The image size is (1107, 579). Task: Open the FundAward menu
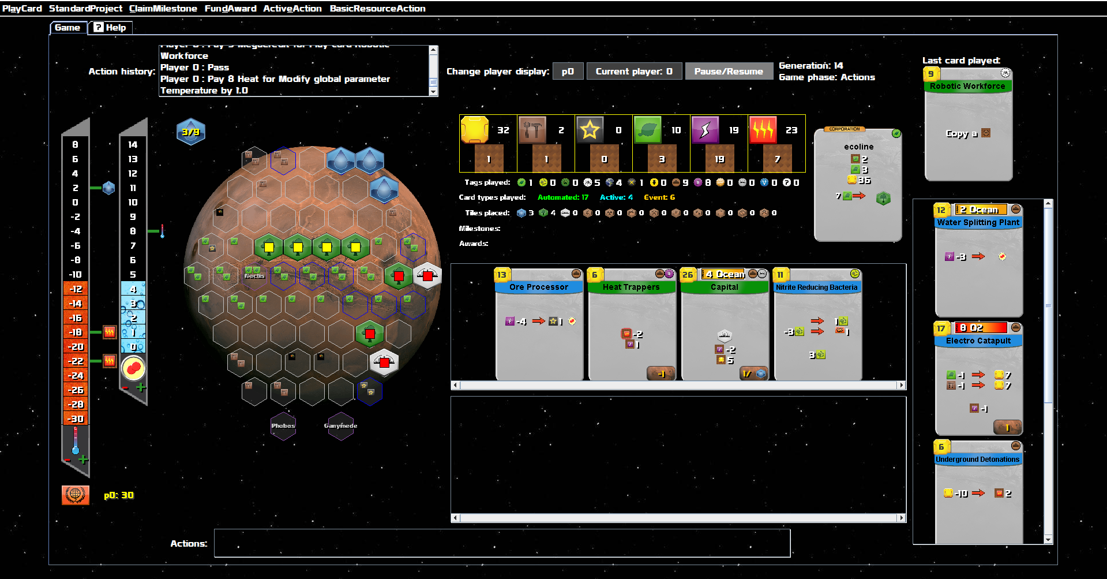[x=230, y=8]
